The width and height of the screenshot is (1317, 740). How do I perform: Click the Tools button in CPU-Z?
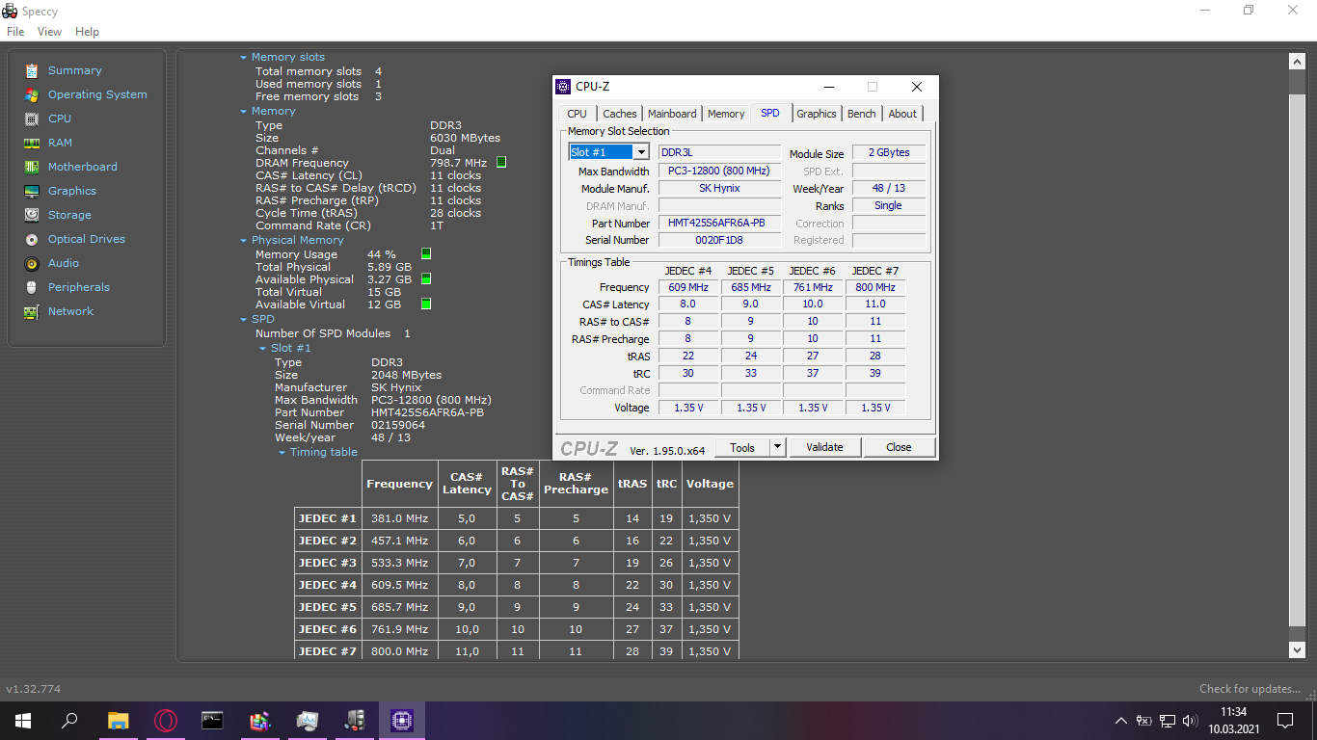click(742, 447)
